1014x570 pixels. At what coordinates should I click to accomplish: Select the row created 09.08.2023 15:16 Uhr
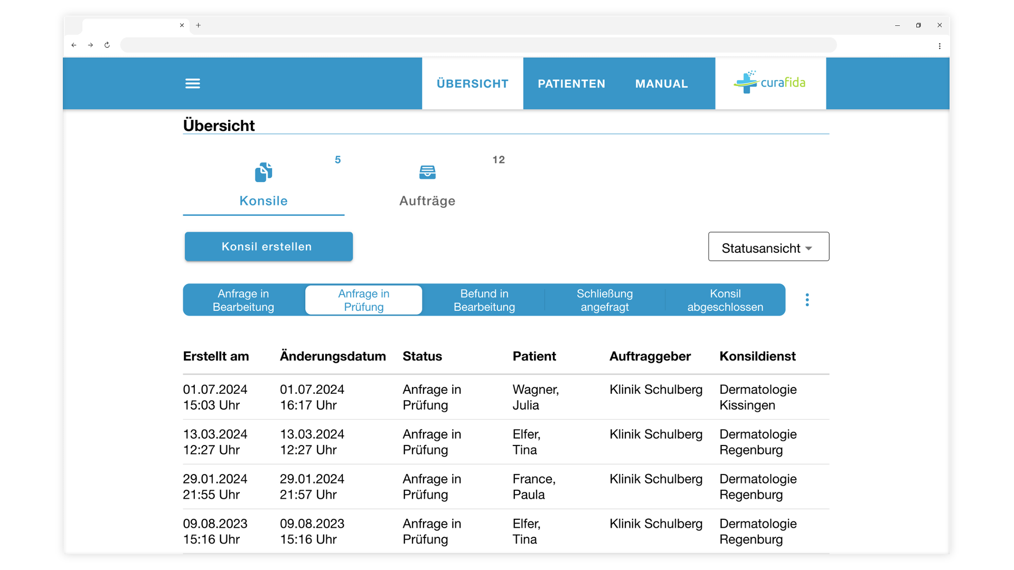pyautogui.click(x=506, y=531)
